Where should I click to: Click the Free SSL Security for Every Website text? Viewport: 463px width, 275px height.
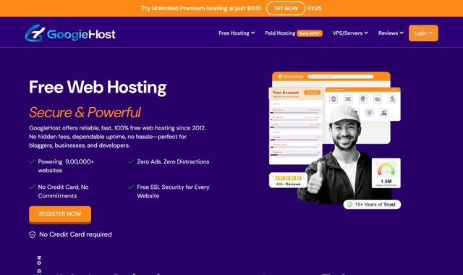174,191
